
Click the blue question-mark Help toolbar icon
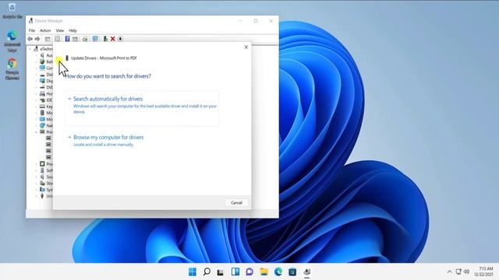point(67,39)
